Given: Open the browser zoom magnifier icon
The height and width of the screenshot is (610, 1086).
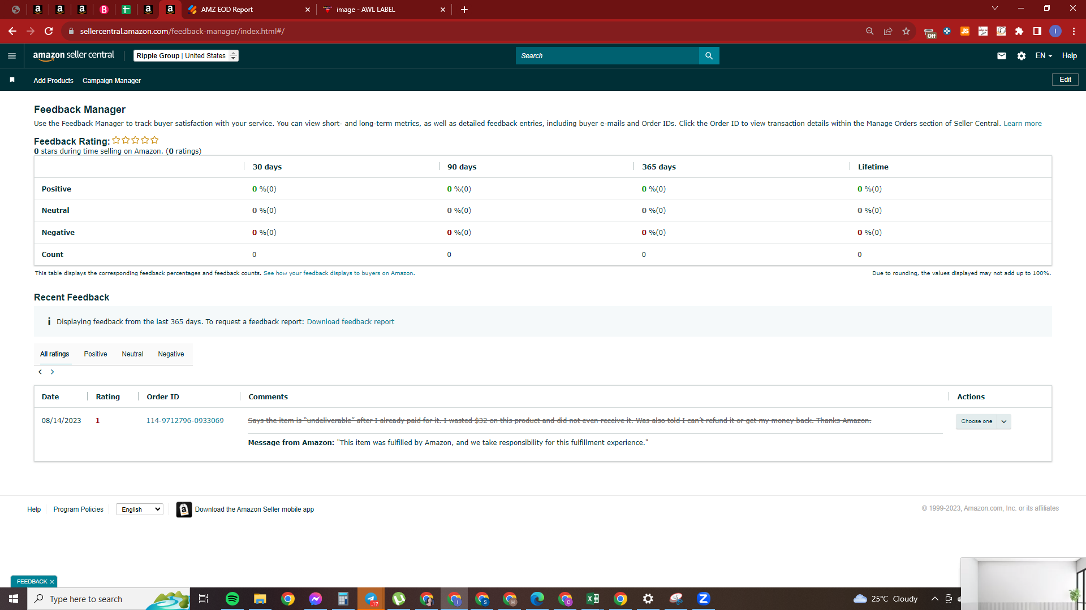Looking at the screenshot, I should click(870, 32).
